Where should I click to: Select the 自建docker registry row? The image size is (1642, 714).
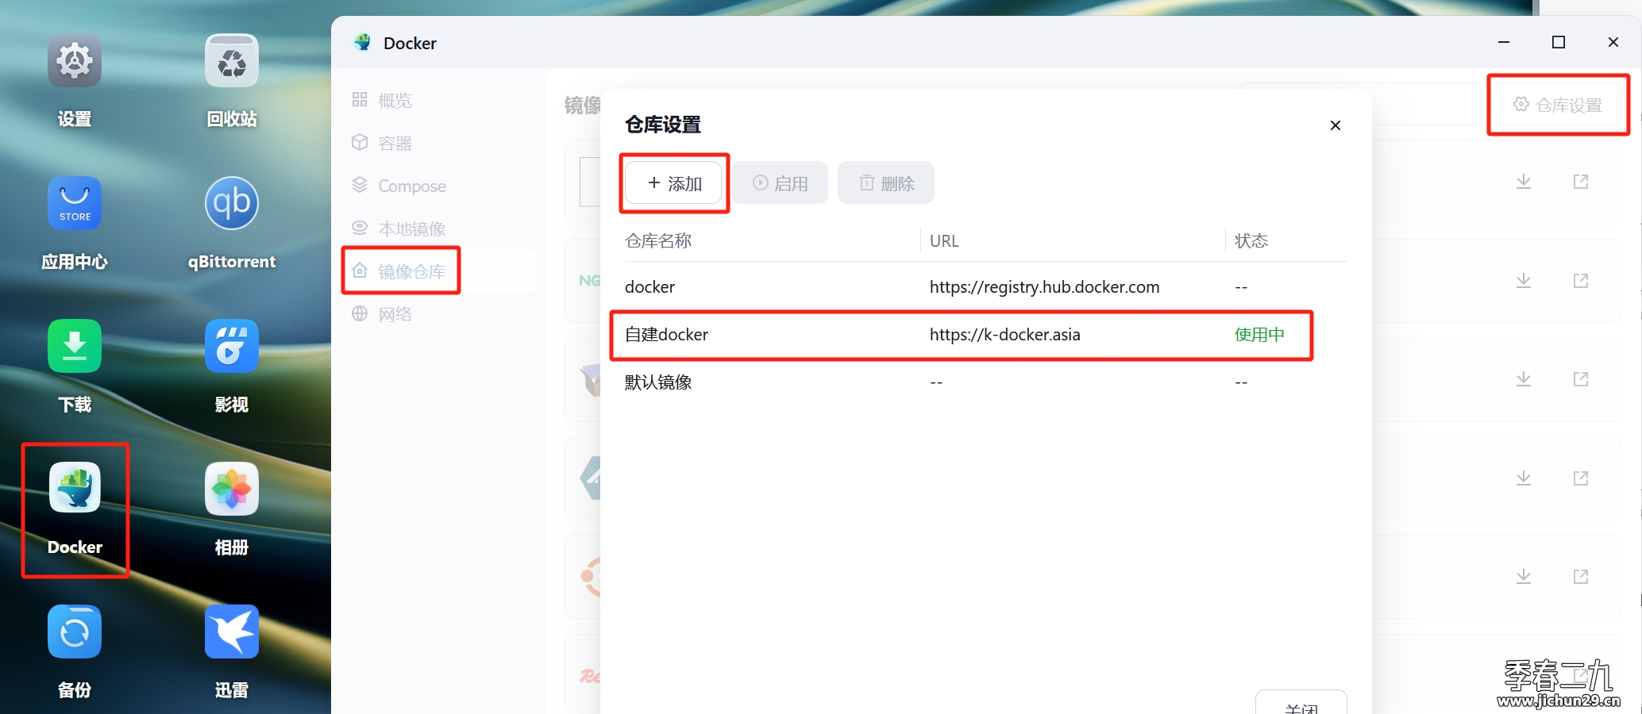(x=985, y=335)
